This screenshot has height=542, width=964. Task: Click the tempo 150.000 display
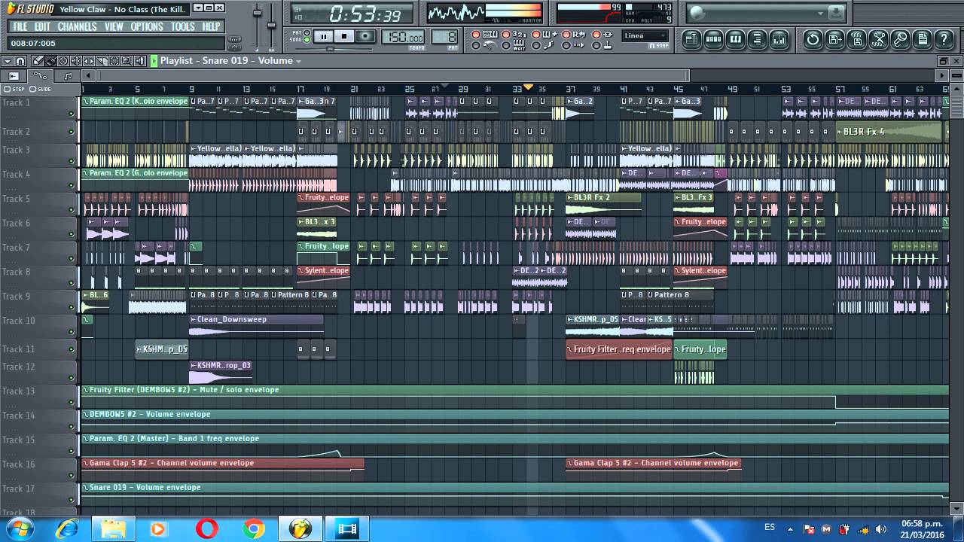pyautogui.click(x=403, y=37)
